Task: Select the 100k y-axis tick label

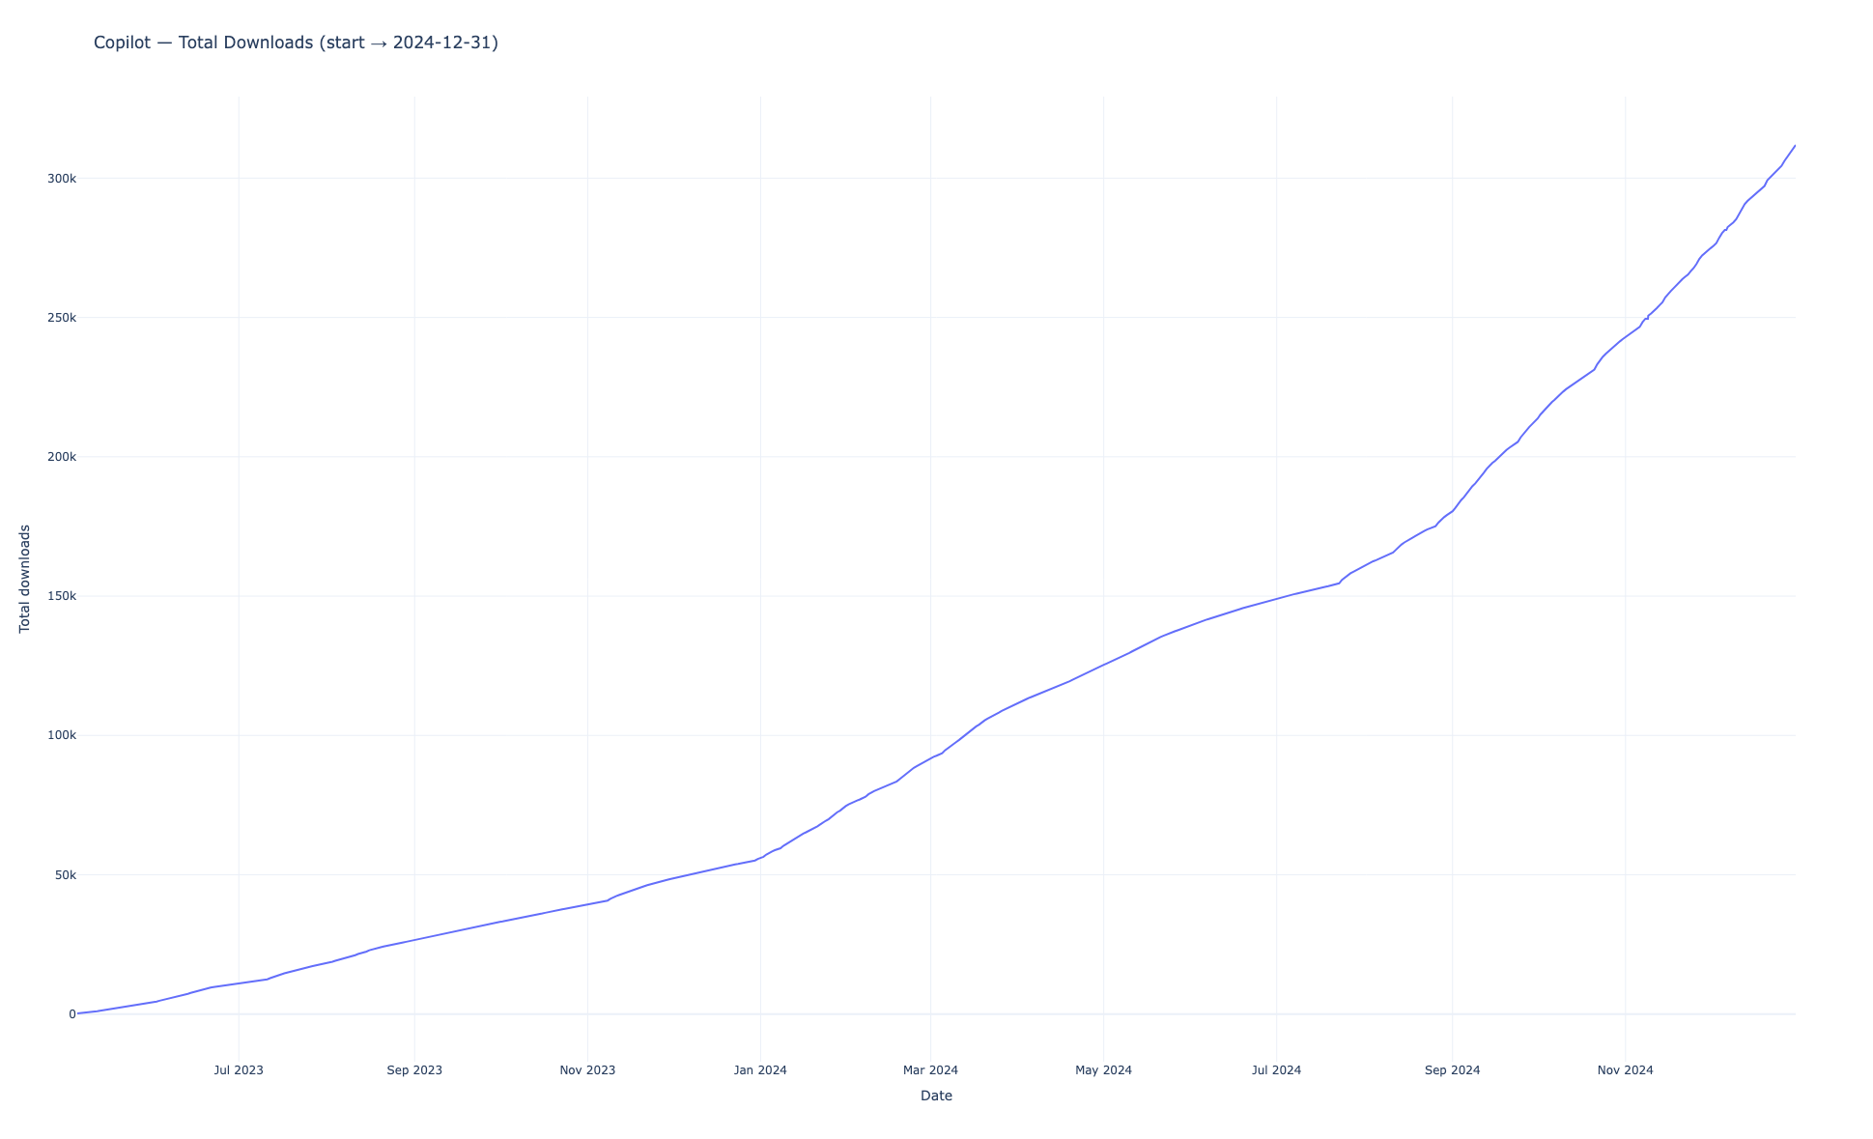Action: pos(62,735)
